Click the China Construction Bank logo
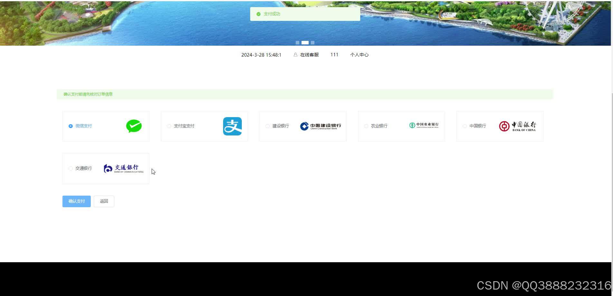 pos(320,126)
